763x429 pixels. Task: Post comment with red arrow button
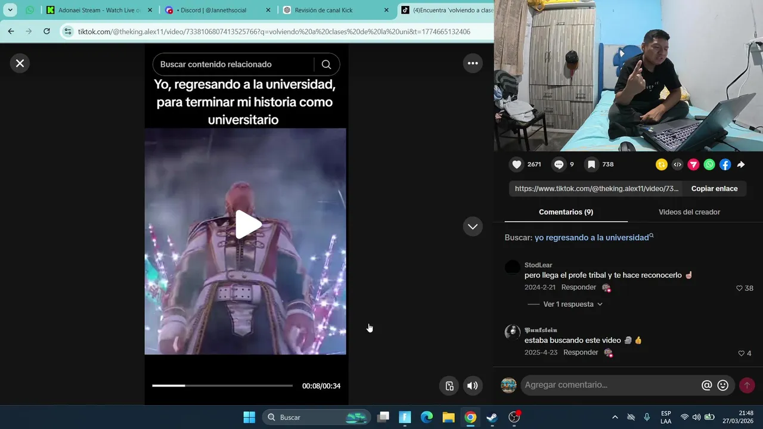click(747, 386)
